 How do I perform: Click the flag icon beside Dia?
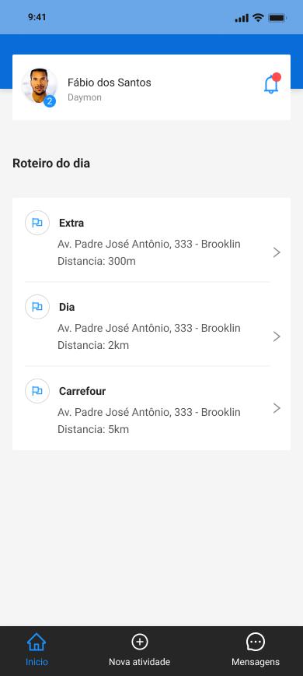[x=37, y=307]
